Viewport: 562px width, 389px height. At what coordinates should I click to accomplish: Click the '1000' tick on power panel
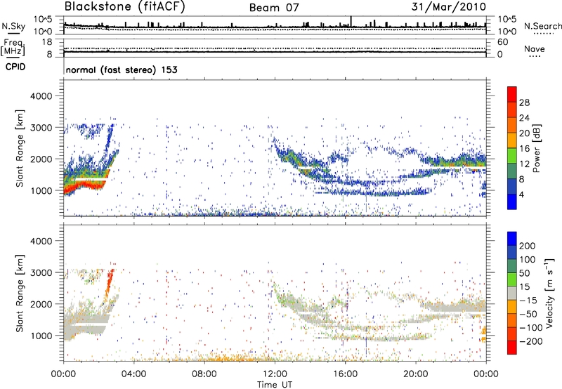click(x=41, y=191)
